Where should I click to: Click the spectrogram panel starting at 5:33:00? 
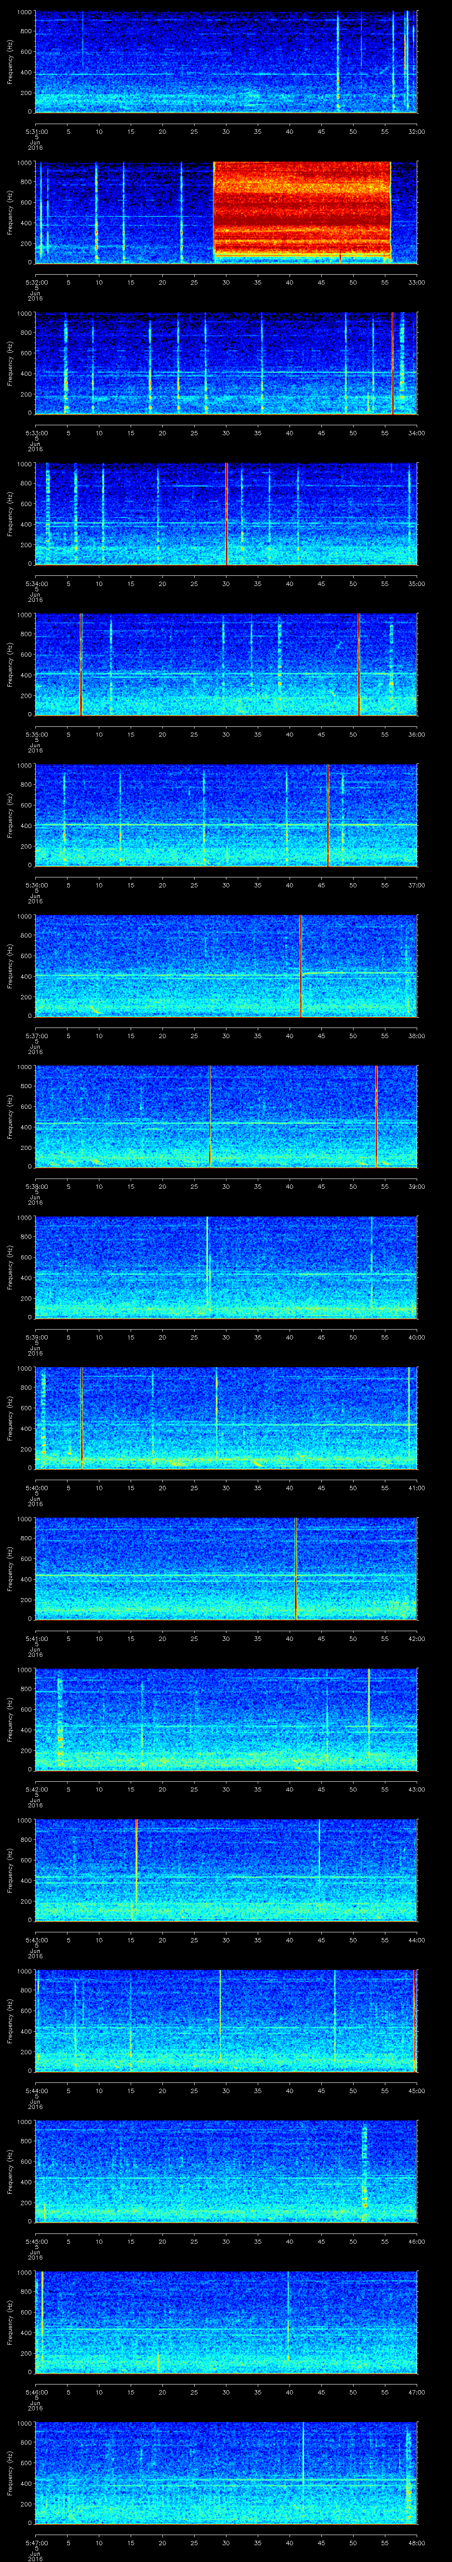pyautogui.click(x=226, y=363)
